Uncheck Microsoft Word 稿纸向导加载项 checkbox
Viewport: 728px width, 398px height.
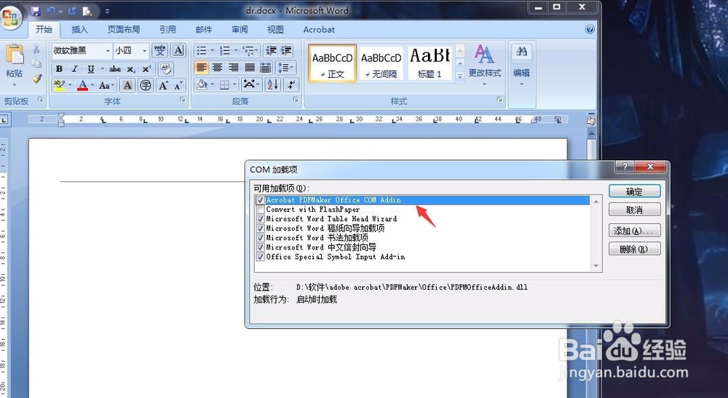click(261, 228)
